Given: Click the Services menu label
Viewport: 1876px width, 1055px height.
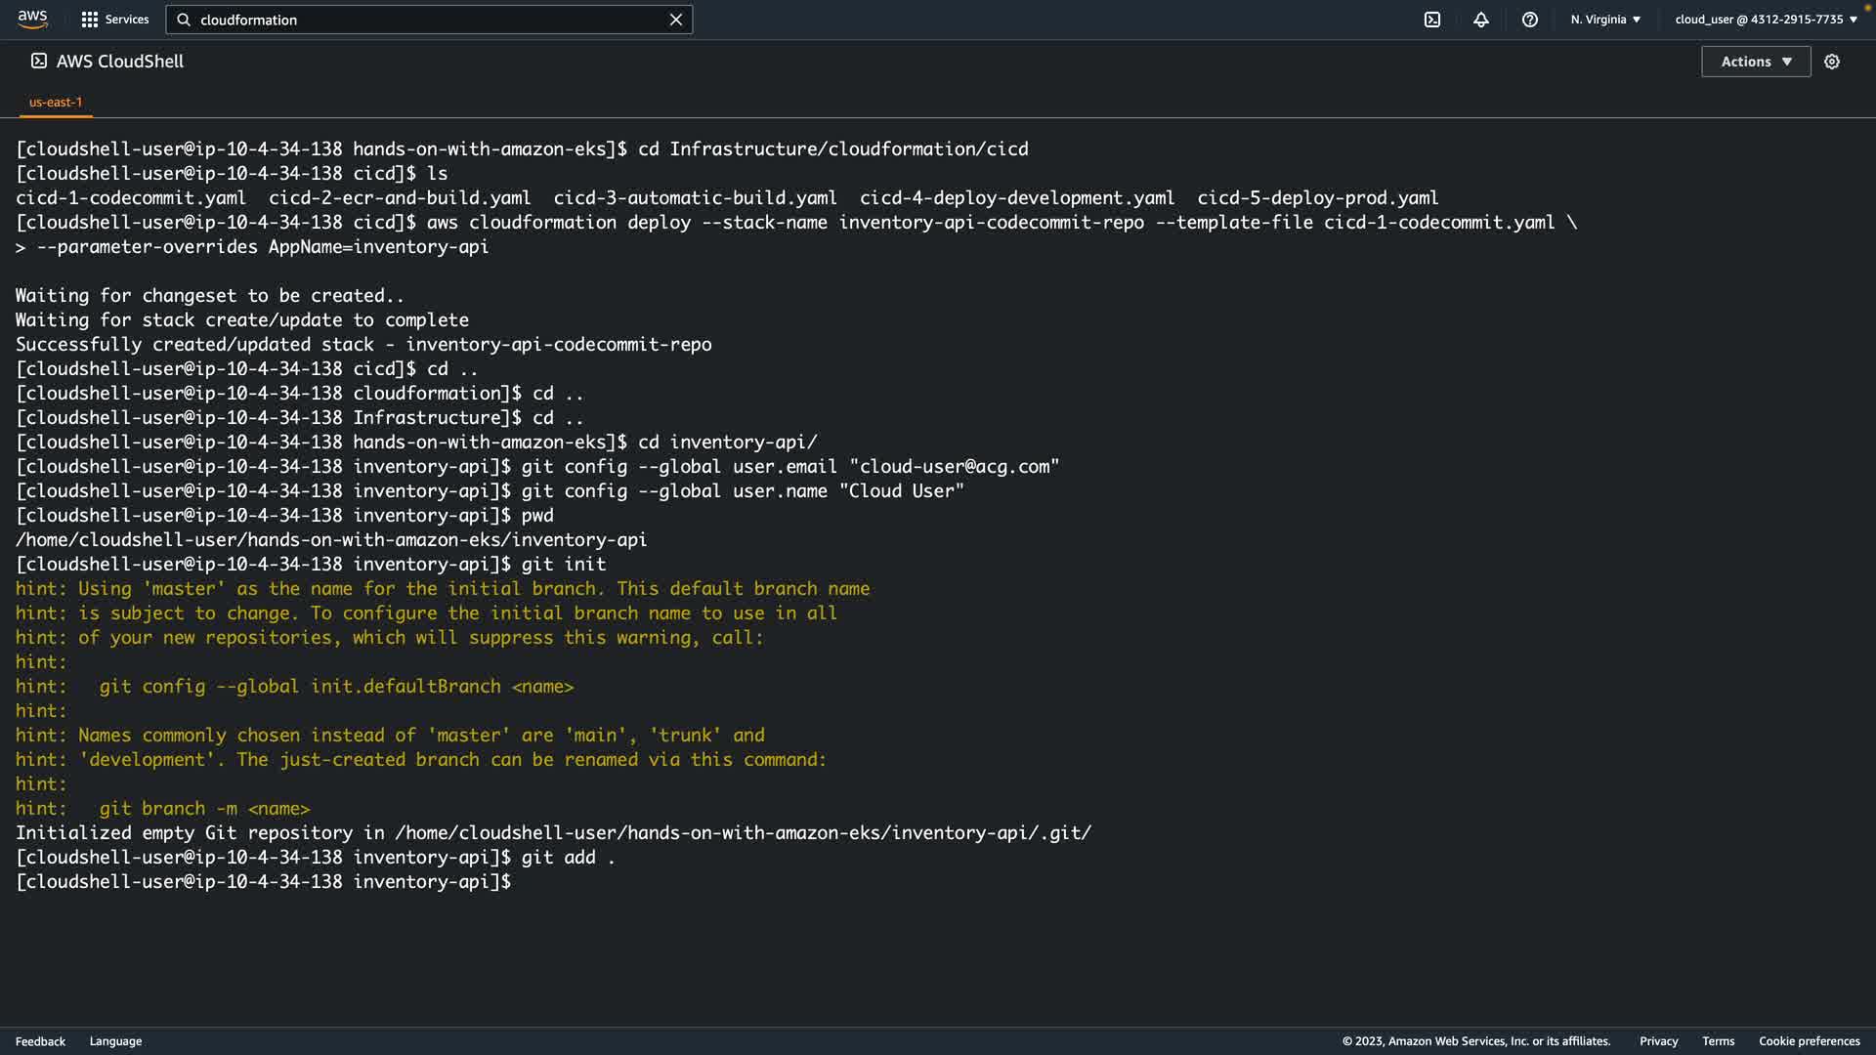Looking at the screenshot, I should tap(127, 20).
